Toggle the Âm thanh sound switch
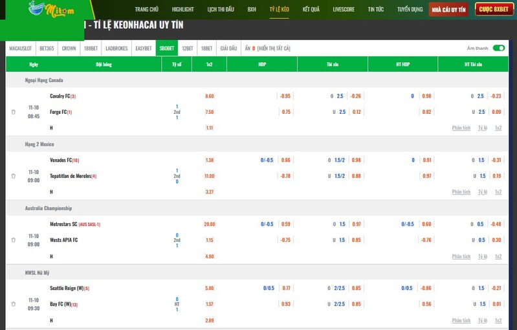This screenshot has width=517, height=330. tap(498, 48)
